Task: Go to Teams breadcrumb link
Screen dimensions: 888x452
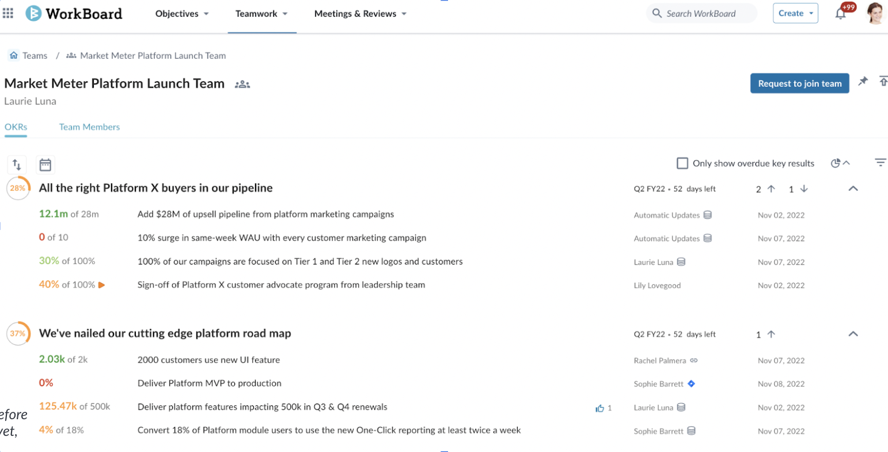Action: 35,56
